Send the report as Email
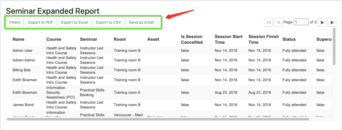342x130 pixels. coord(141,22)
